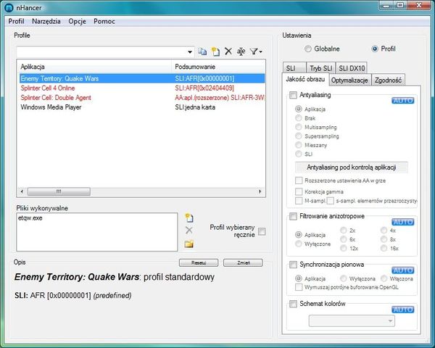Toggle the M-sampl. checkbox
The image size is (435, 348).
click(299, 201)
